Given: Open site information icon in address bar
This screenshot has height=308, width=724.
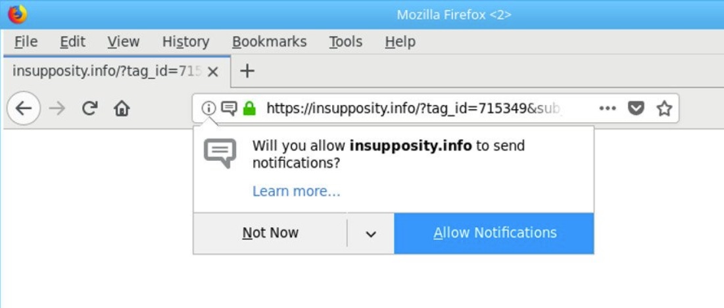Looking at the screenshot, I should 208,108.
